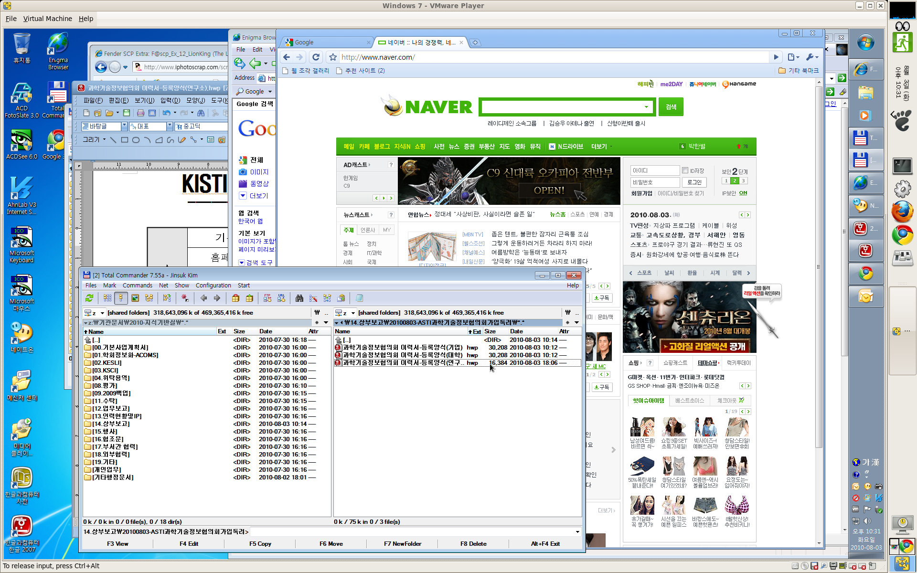Open the Chrome page menu dropdown
The image size is (917, 573).
point(793,57)
